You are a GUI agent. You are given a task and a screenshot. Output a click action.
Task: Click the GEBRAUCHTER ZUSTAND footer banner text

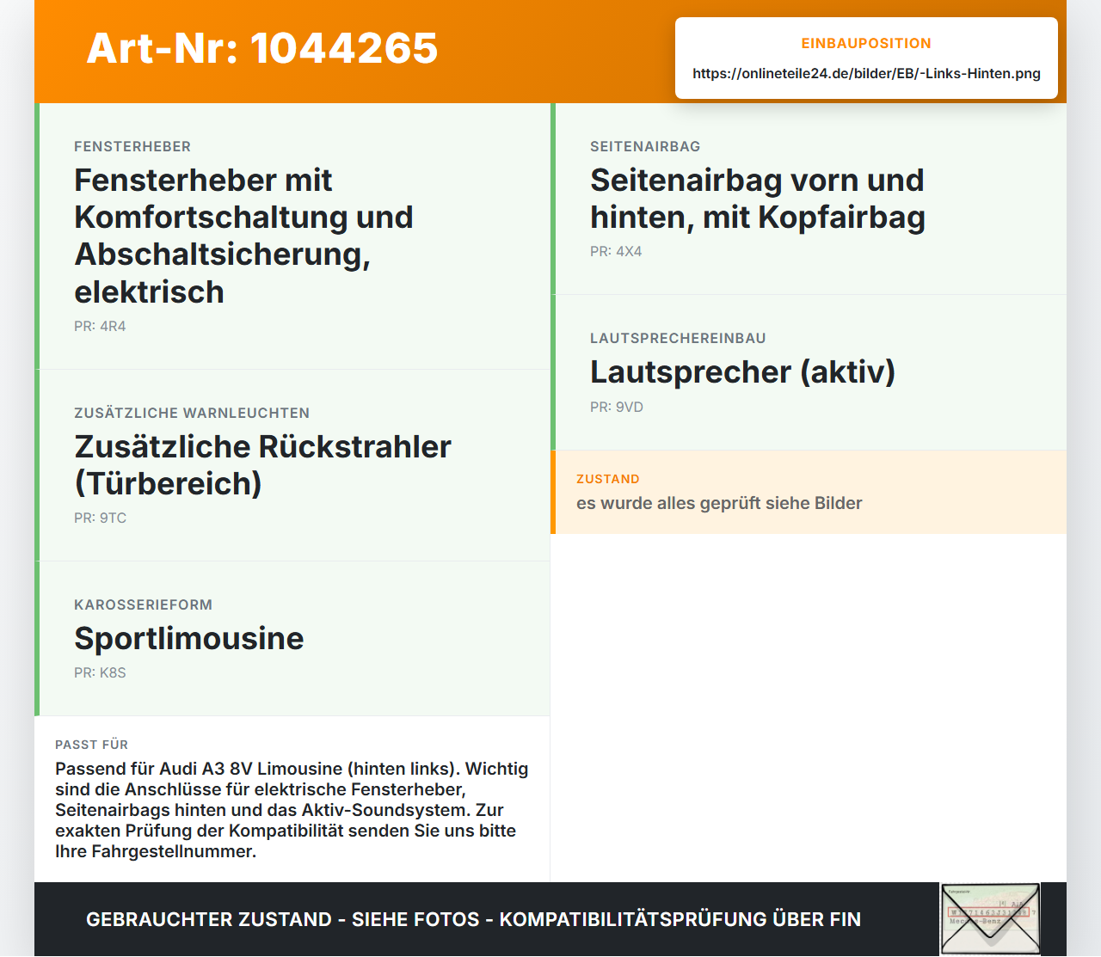[473, 919]
